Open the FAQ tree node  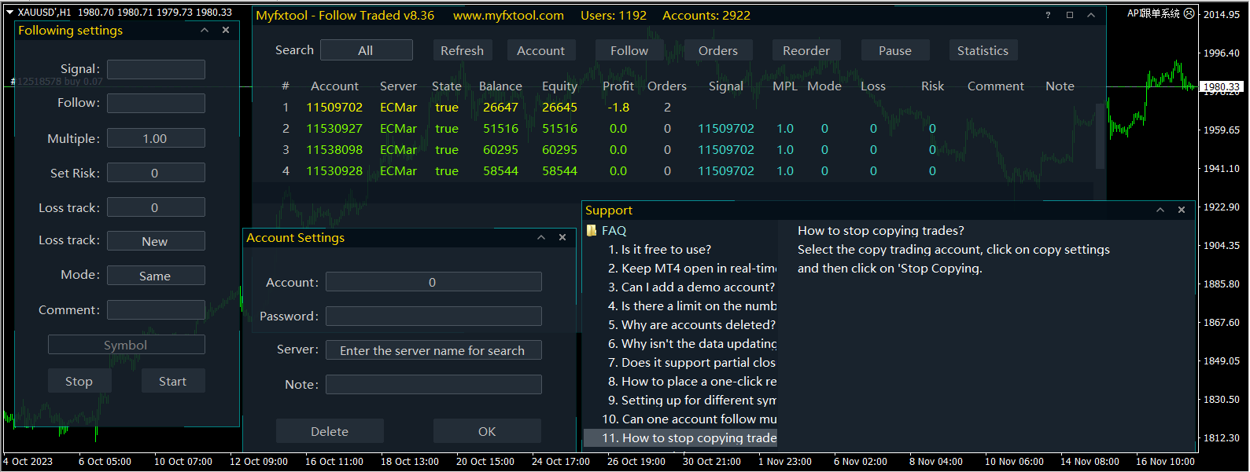coord(614,231)
